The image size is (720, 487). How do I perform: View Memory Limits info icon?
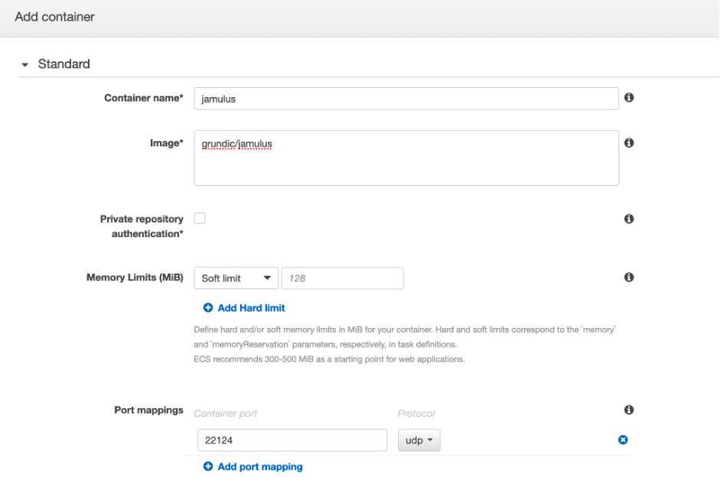(x=629, y=278)
